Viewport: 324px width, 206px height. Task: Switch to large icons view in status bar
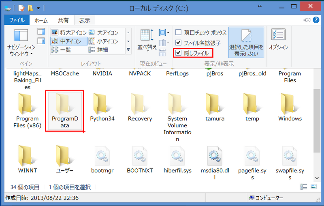coord(313,187)
